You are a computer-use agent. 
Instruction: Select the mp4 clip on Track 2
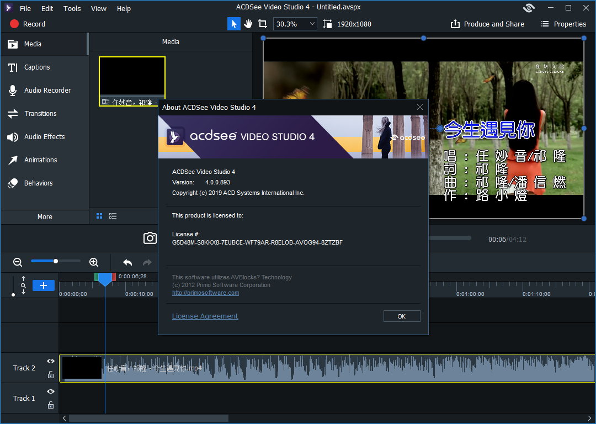click(x=327, y=368)
